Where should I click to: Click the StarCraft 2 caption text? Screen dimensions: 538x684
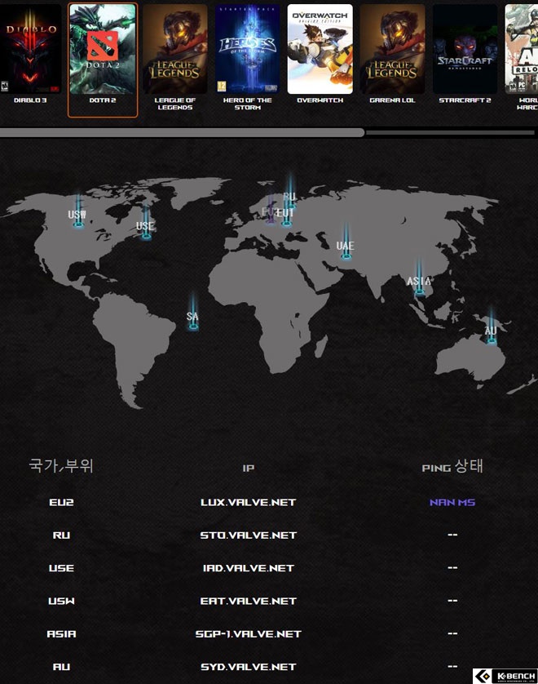click(x=465, y=100)
